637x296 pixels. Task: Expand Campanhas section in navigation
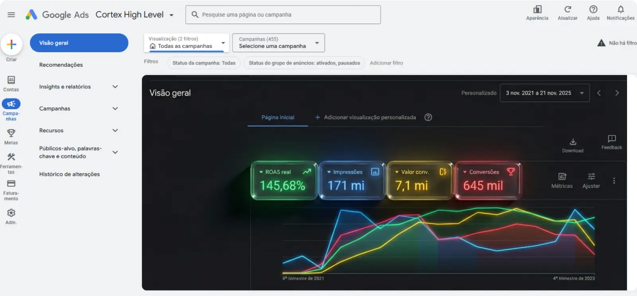coord(115,108)
